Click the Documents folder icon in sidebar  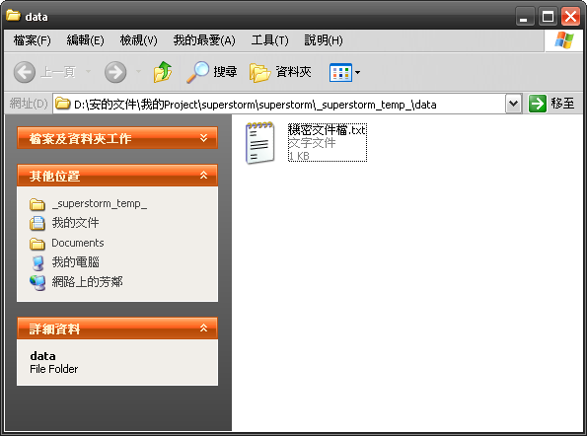pyautogui.click(x=37, y=244)
